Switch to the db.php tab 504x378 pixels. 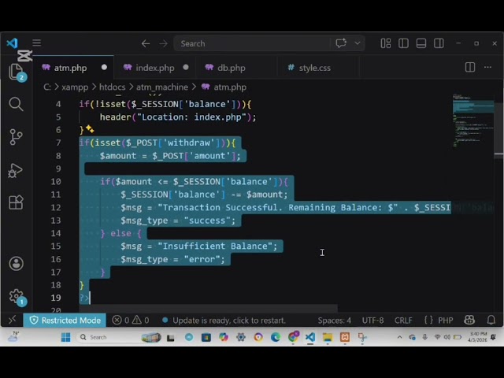231,68
